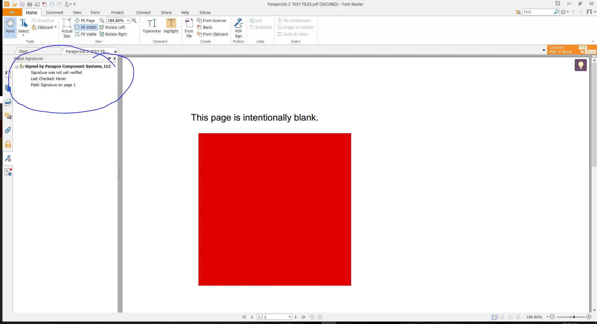Open the PDF Sign tool

tap(238, 28)
